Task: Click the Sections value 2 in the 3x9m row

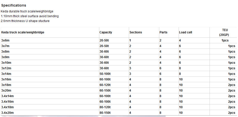Action: click(x=130, y=57)
